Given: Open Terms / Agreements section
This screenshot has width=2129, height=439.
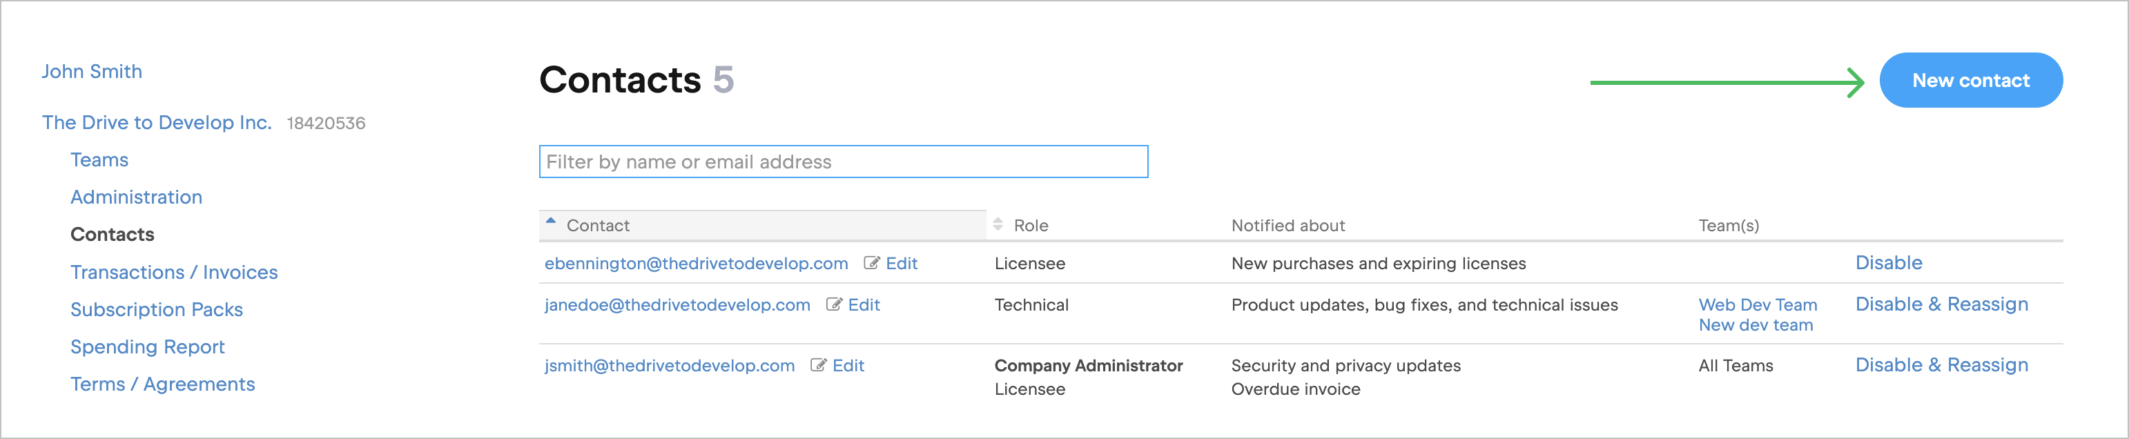Looking at the screenshot, I should (x=162, y=384).
